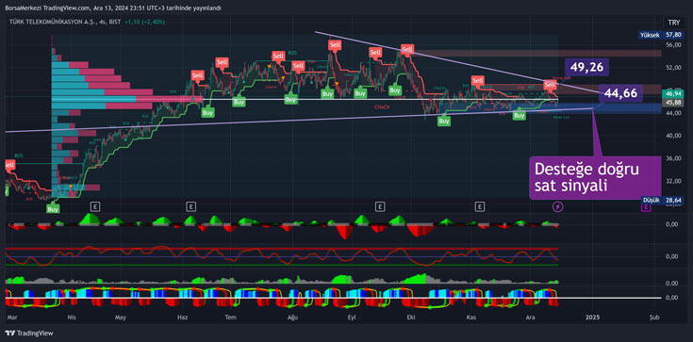Open the E earnings marker between Nis and May
The image size is (693, 342).
tap(94, 206)
